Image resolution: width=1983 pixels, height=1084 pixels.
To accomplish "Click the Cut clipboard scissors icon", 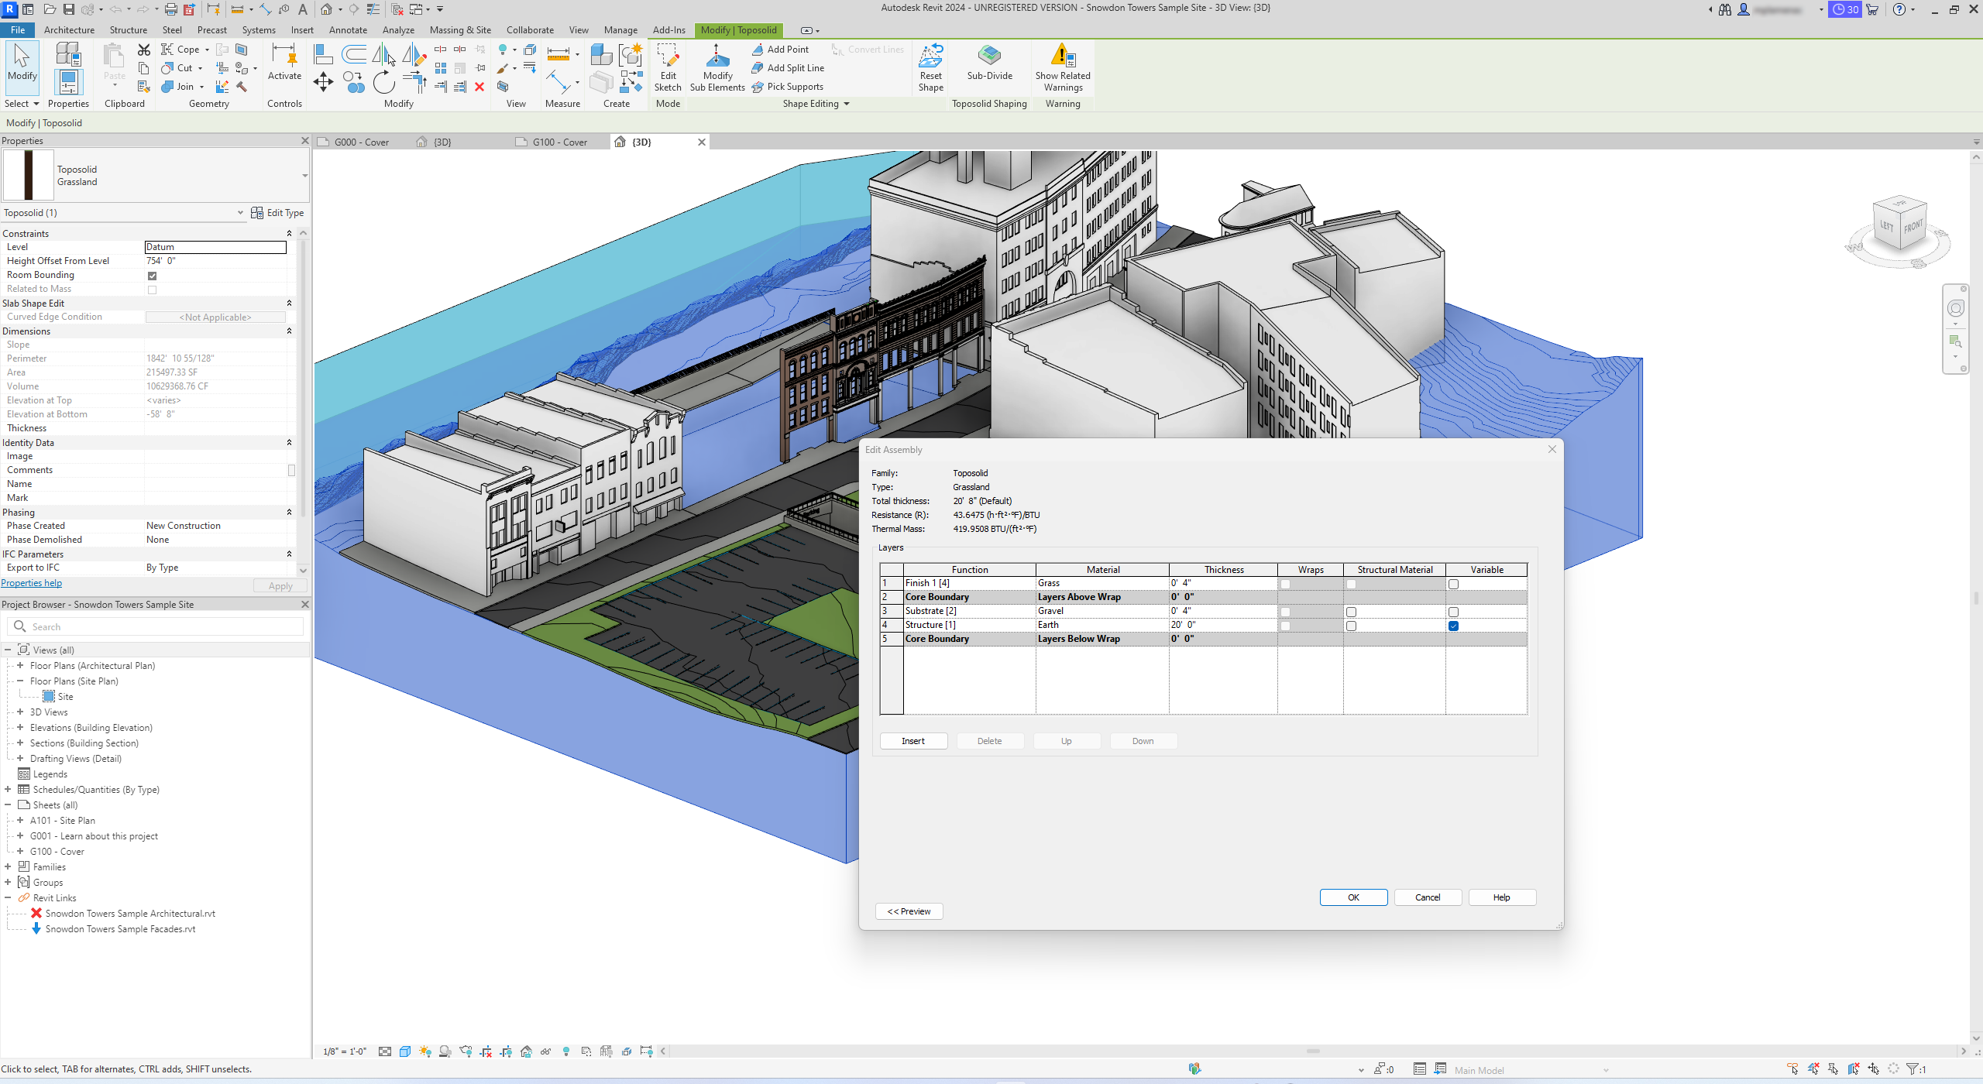I will point(144,50).
